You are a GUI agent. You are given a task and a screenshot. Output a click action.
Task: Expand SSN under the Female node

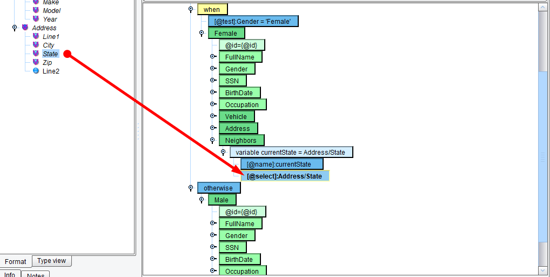pyautogui.click(x=212, y=81)
